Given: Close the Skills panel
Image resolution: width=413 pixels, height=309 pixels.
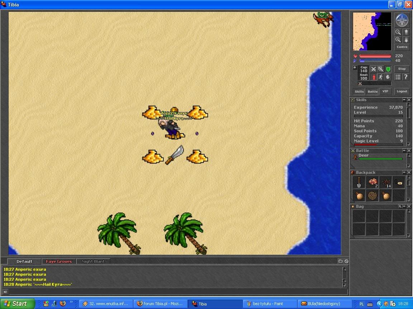Looking at the screenshot, I should click(409, 100).
